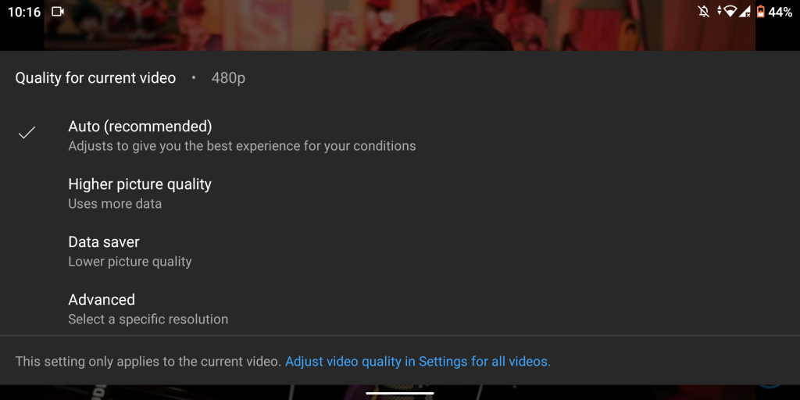The image size is (800, 400).
Task: Tap the screen recording camera icon
Action: [x=58, y=12]
